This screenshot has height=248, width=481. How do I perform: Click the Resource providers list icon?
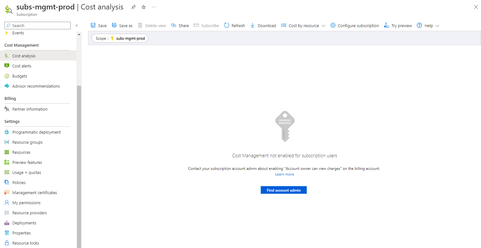(7, 213)
